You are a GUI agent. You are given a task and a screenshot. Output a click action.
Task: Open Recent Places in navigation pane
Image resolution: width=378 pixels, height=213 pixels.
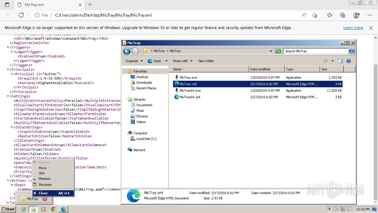(x=146, y=88)
